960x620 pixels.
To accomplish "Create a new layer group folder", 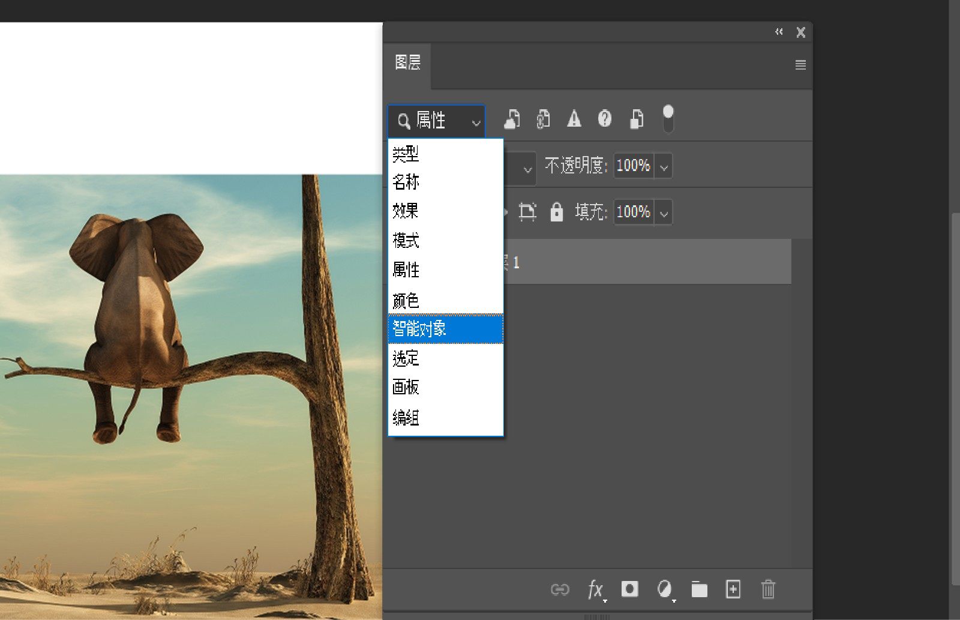I will pos(699,589).
